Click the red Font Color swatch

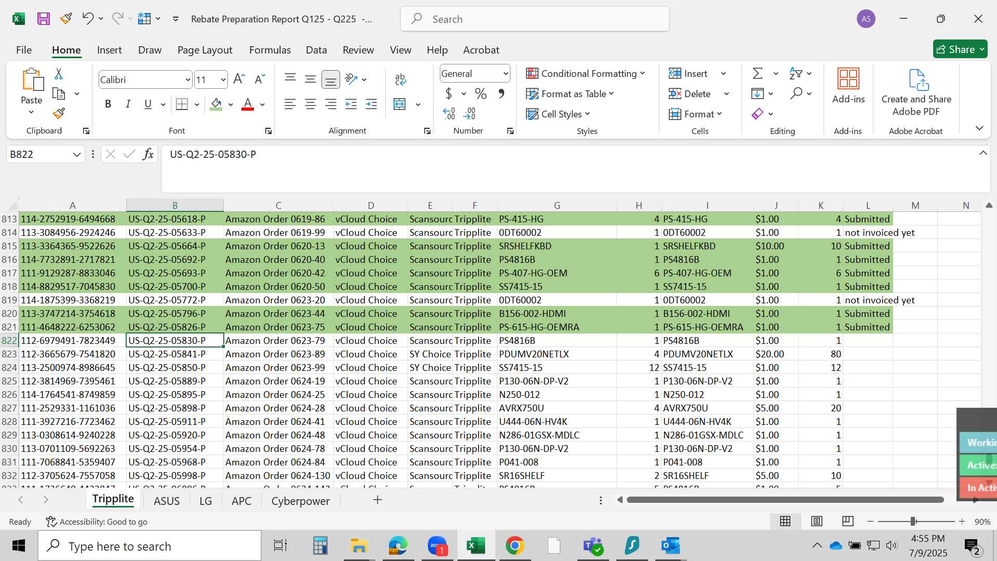click(248, 104)
